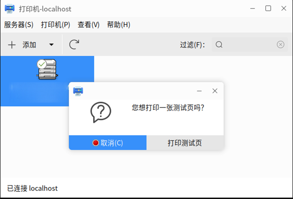293x199 pixels.
Task: Click the refresh printers icon
Action: click(x=73, y=44)
